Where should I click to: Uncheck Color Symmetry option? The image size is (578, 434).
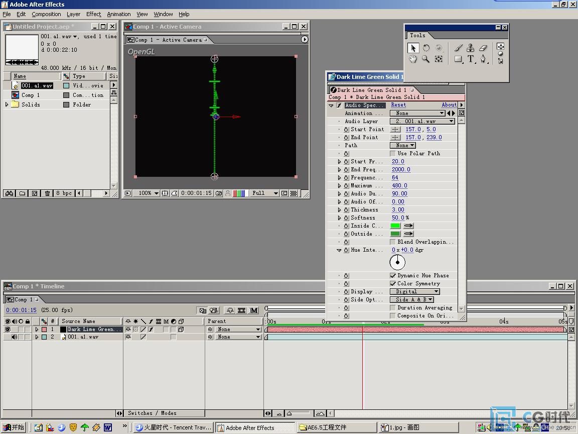tap(392, 283)
